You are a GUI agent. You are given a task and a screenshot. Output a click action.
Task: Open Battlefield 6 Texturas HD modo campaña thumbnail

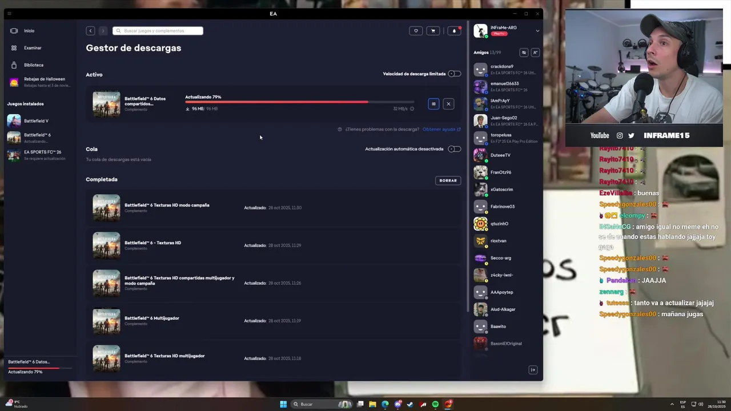[x=107, y=208]
